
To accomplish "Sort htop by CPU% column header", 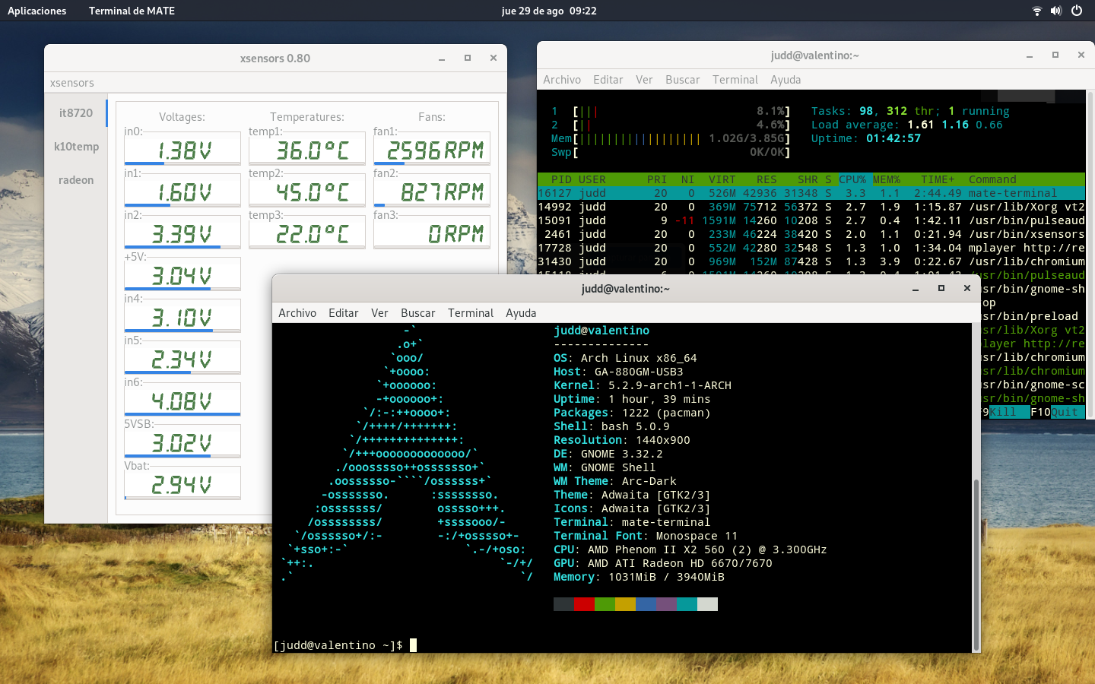I will pos(852,179).
